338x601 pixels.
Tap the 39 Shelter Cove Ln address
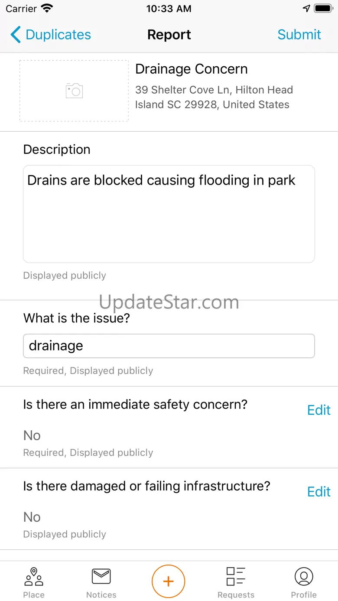pos(214,97)
